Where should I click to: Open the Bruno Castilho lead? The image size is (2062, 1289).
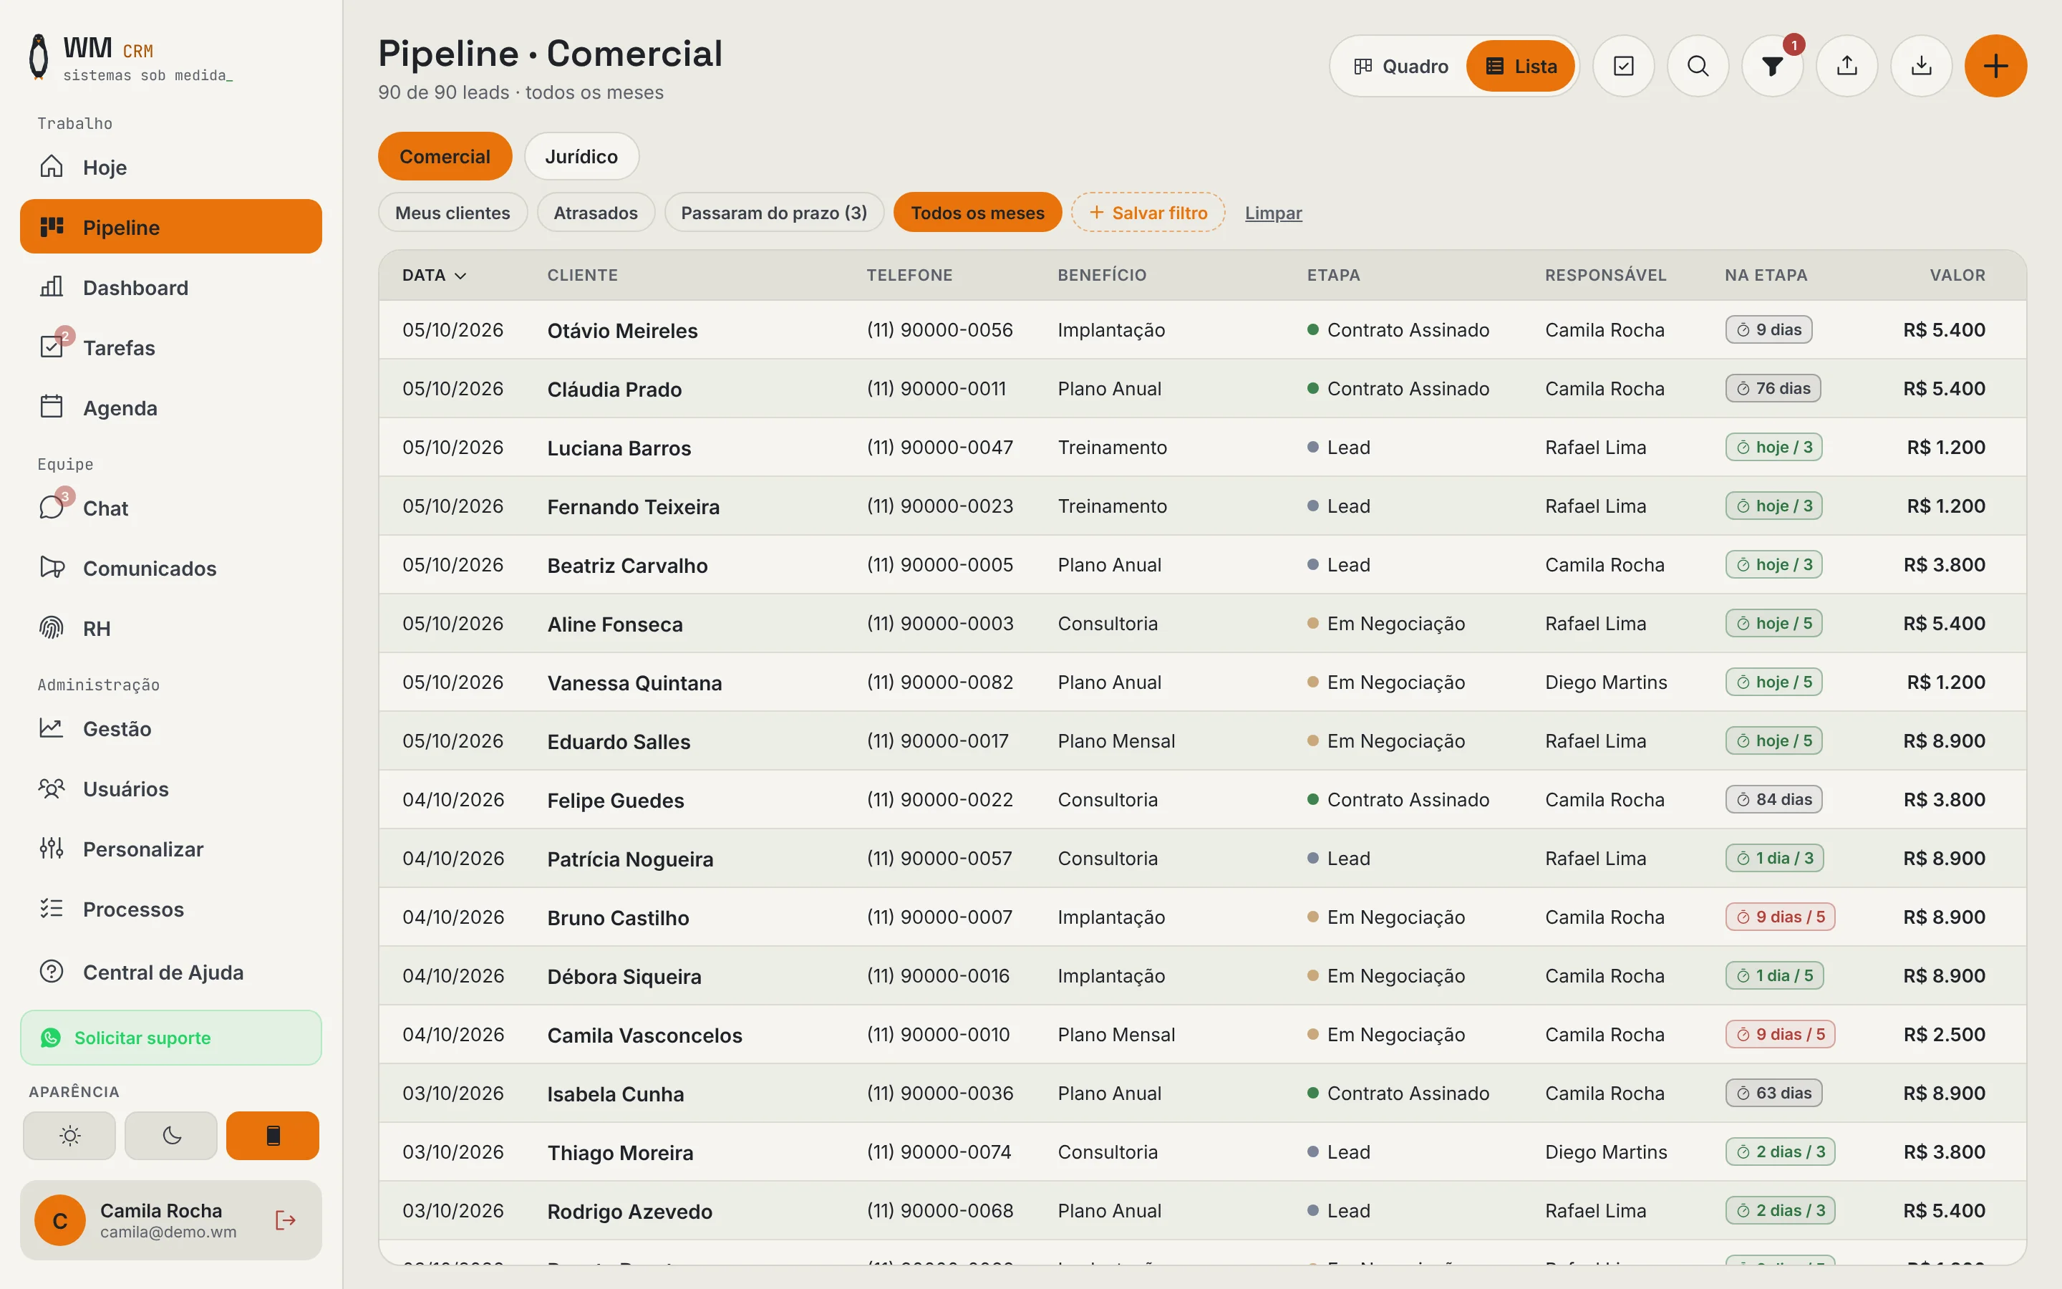click(x=1202, y=917)
